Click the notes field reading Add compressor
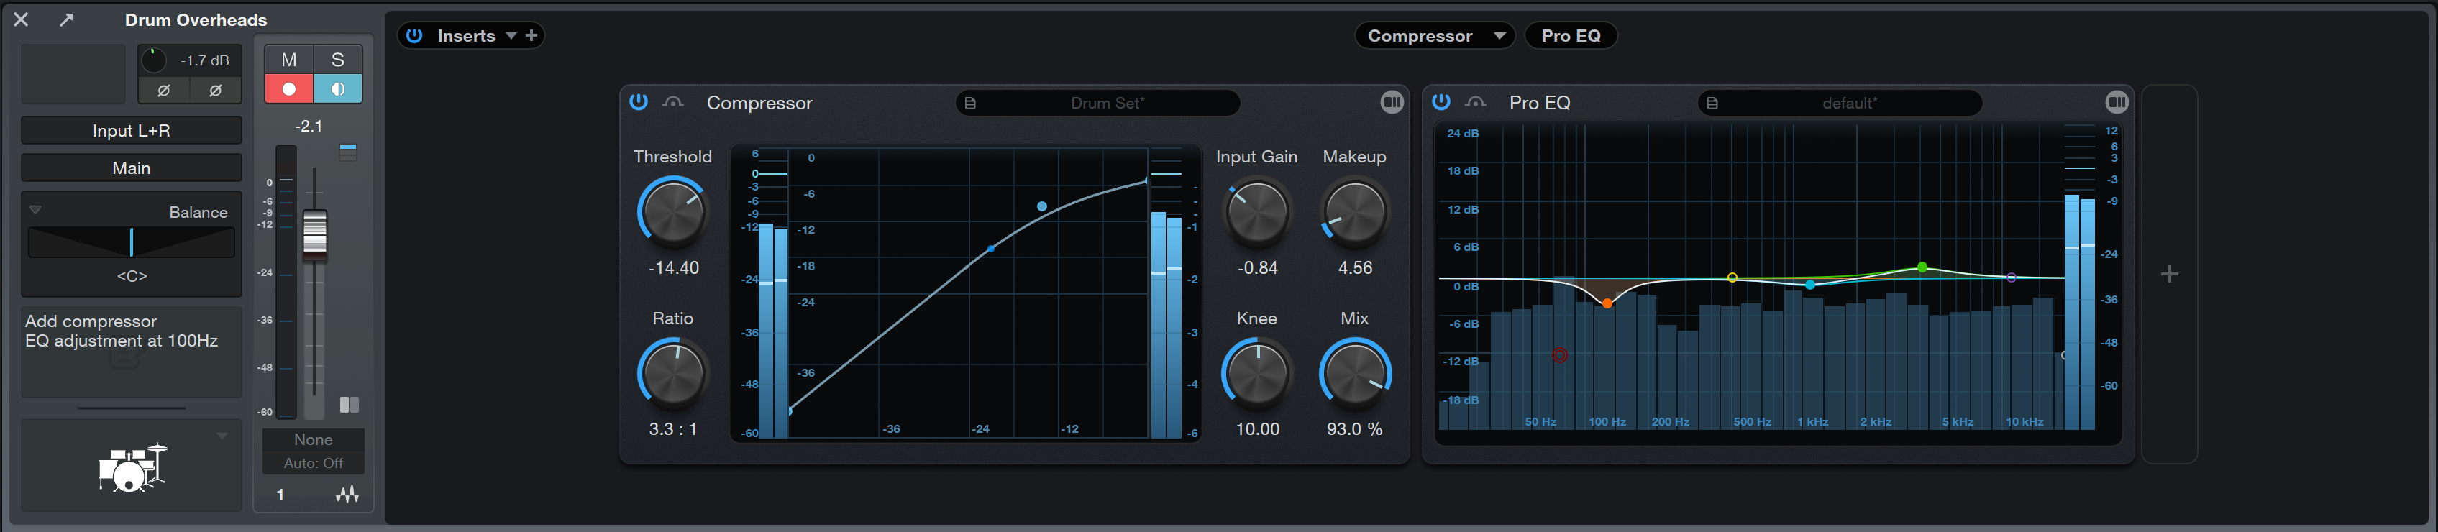Image resolution: width=2438 pixels, height=532 pixels. tap(132, 352)
